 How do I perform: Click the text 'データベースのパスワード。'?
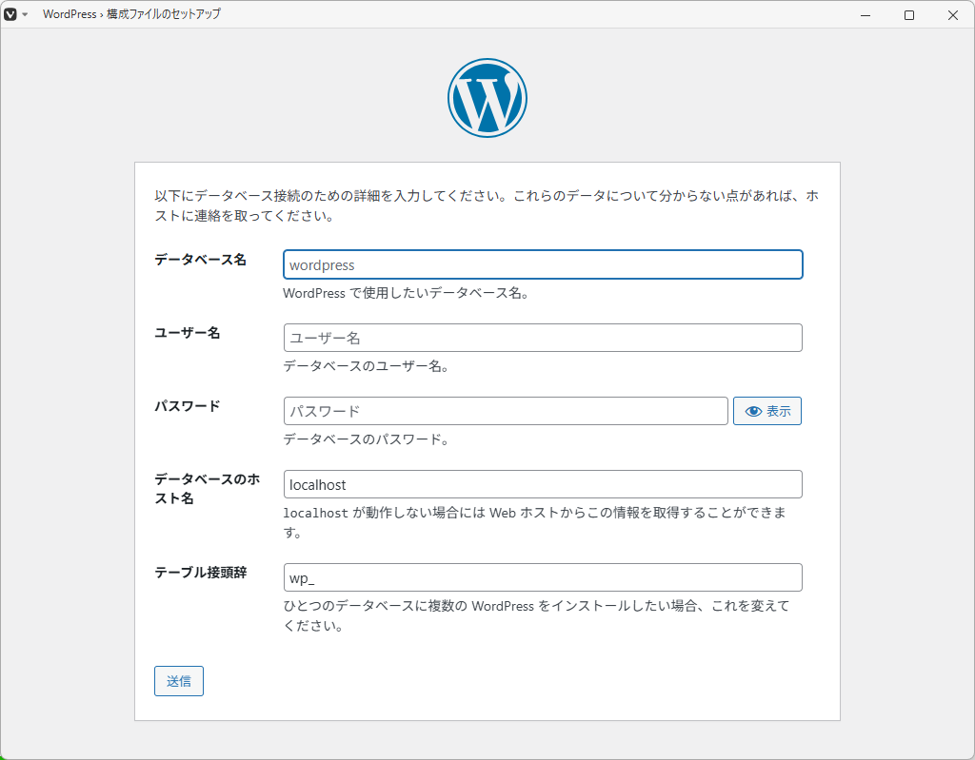pyautogui.click(x=367, y=439)
